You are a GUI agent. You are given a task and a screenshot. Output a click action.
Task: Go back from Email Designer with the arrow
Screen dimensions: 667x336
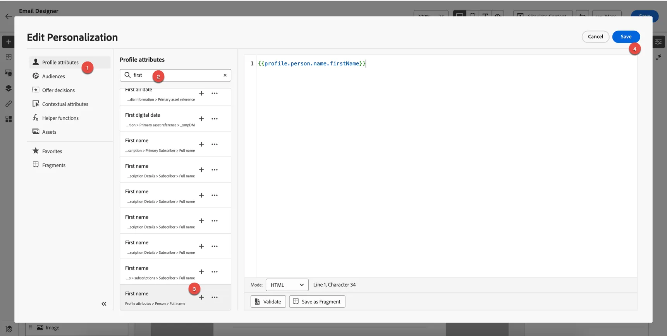pos(9,16)
